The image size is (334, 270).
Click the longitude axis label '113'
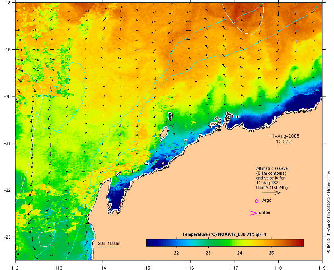pos(59,268)
